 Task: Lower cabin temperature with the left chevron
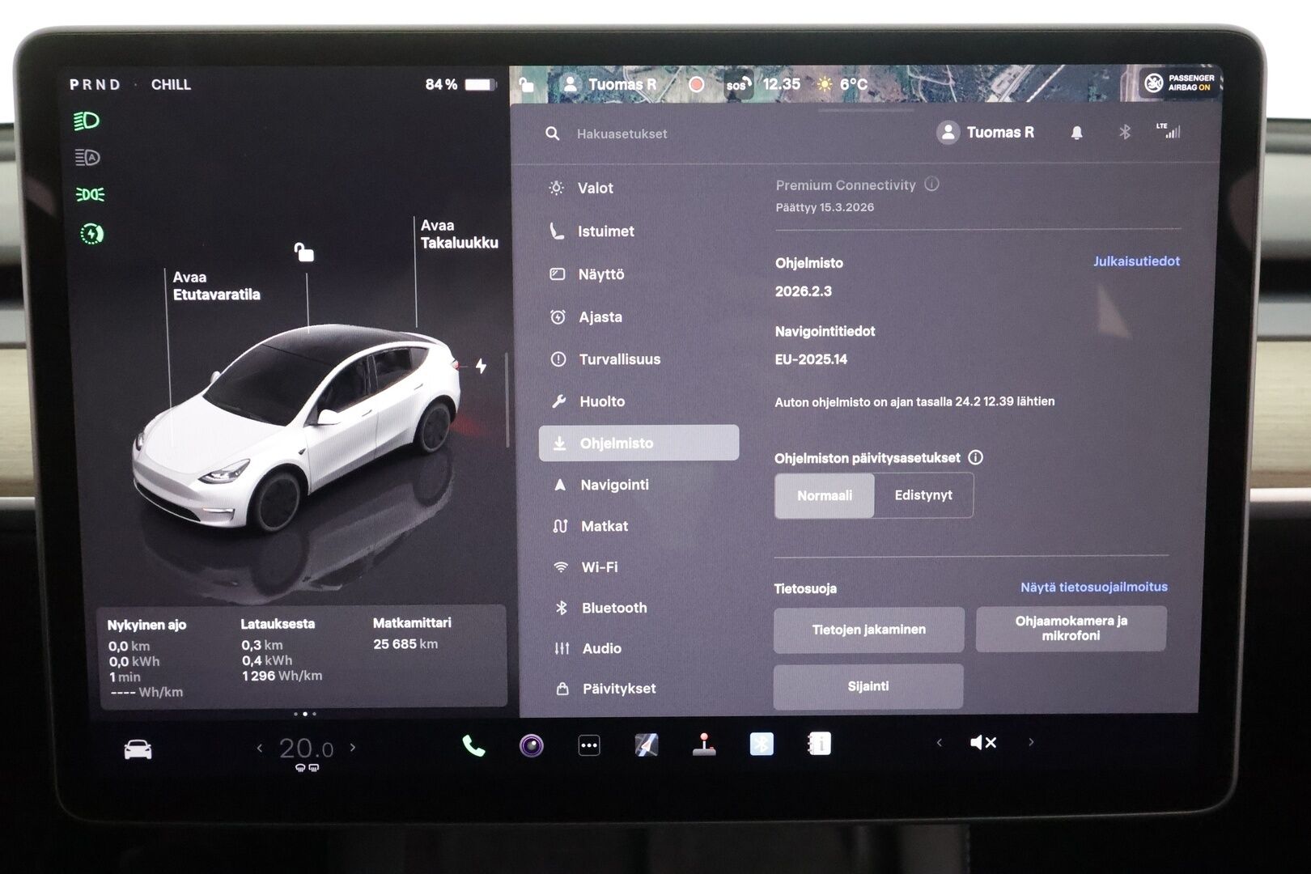(261, 749)
